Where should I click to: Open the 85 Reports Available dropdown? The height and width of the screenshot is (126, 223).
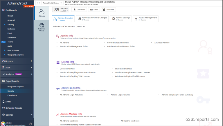coord(61,10)
